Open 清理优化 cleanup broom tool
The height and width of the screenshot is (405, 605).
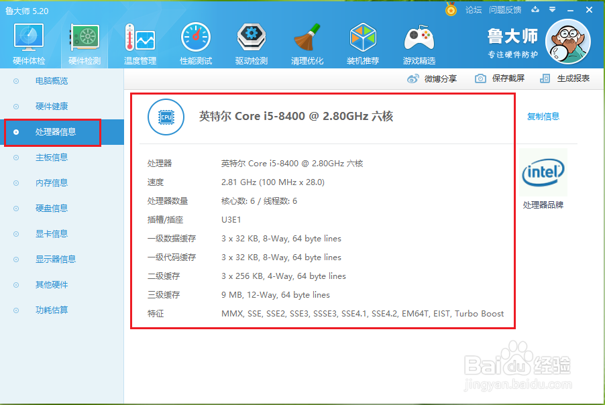click(x=307, y=44)
